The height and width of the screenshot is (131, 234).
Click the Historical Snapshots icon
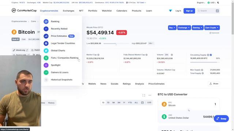point(46,80)
